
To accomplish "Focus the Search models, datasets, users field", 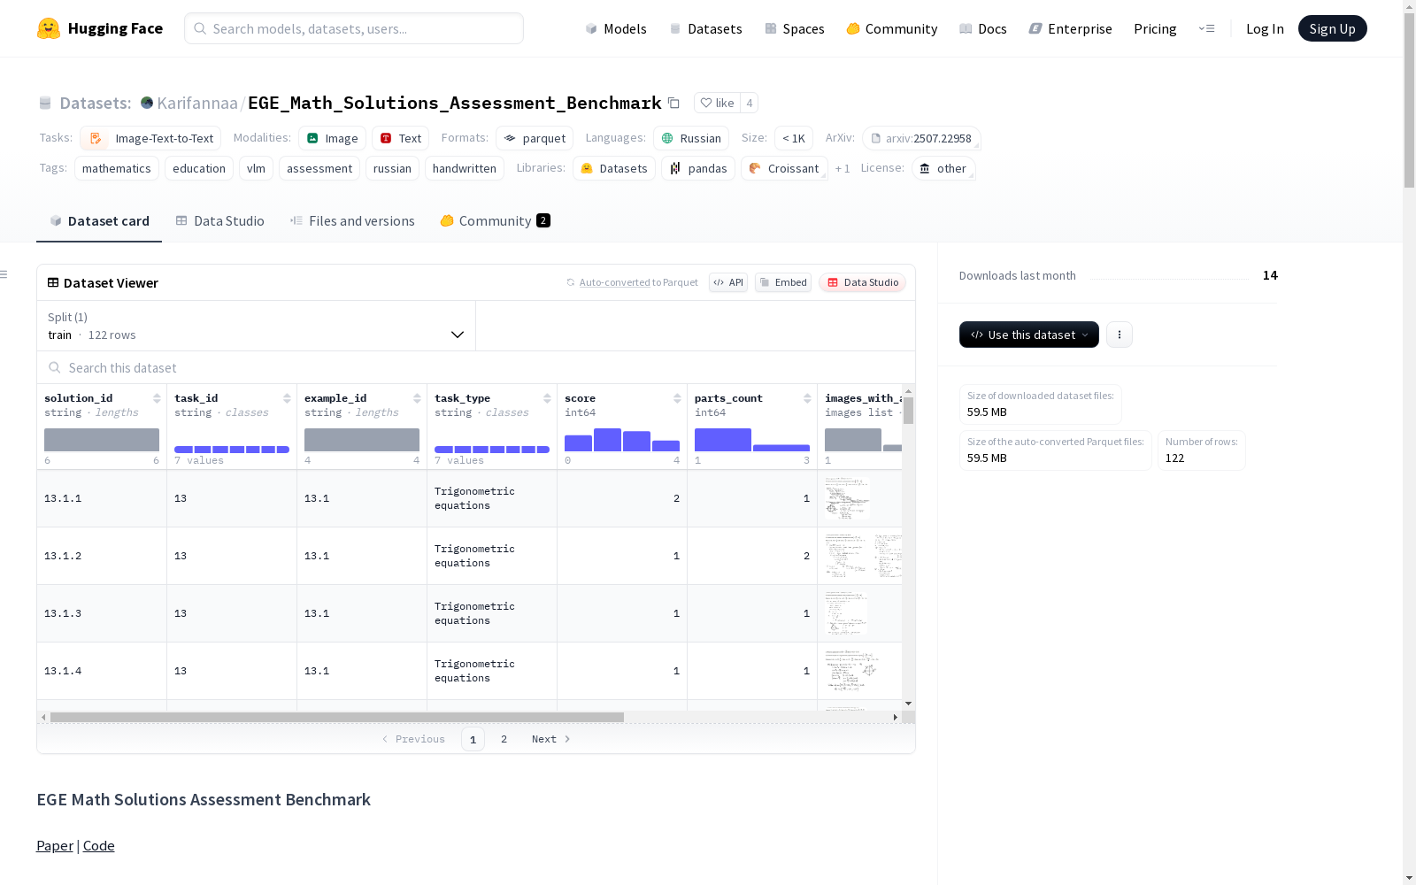I will (x=354, y=28).
